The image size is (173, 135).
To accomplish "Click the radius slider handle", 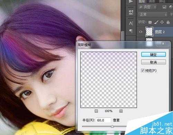I will click(112, 126).
